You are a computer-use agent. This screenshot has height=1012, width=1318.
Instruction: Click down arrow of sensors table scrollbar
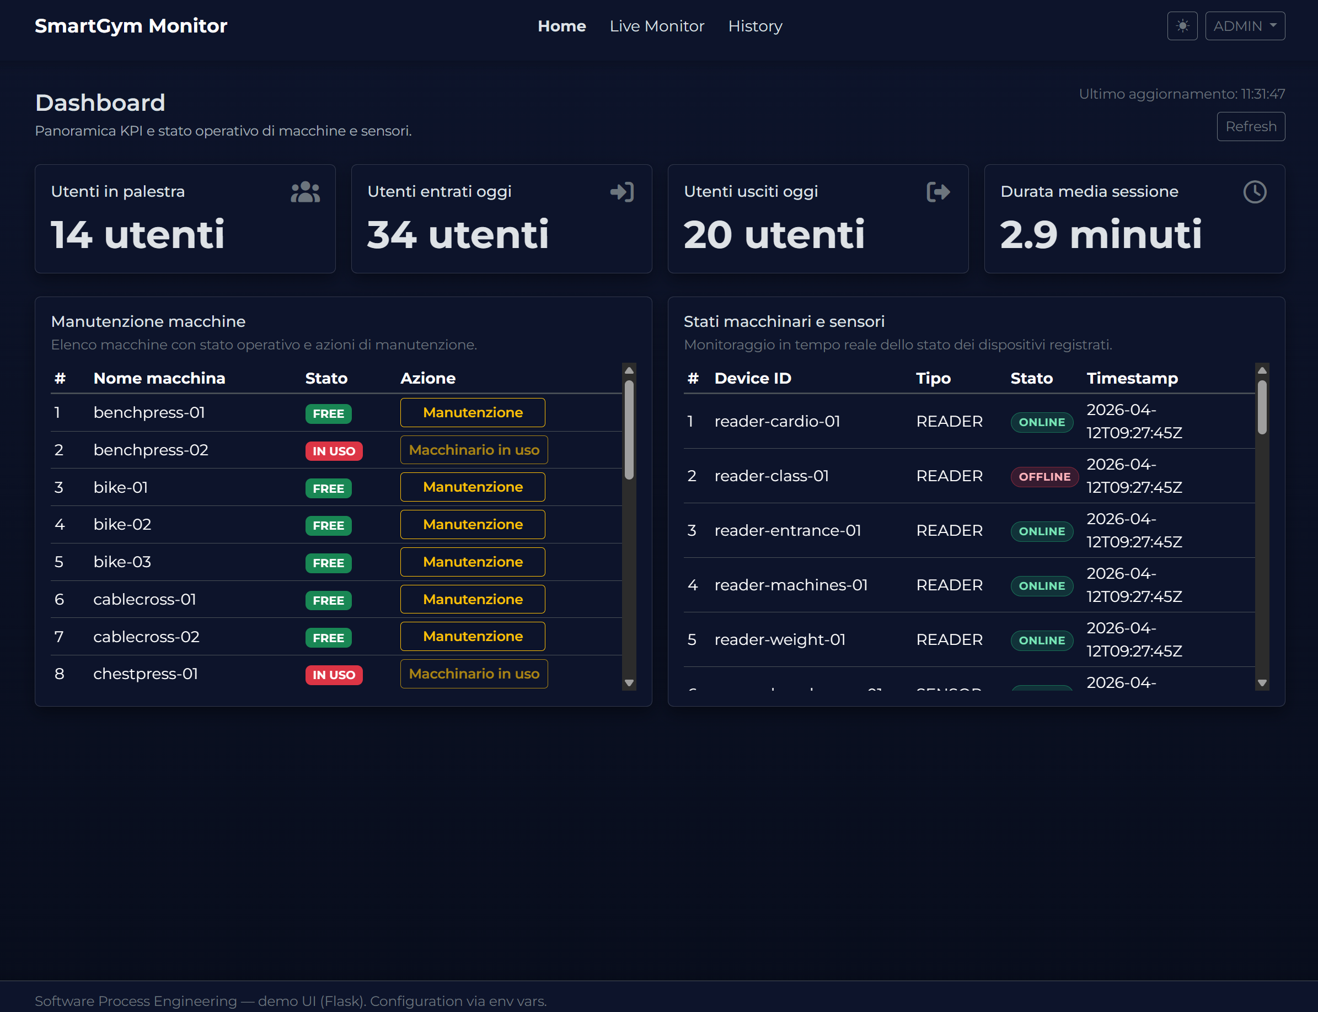(1261, 683)
